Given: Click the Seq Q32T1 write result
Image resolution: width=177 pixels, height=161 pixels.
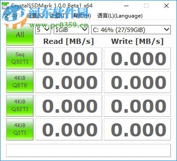Looking at the screenshot, I should 137,58.
